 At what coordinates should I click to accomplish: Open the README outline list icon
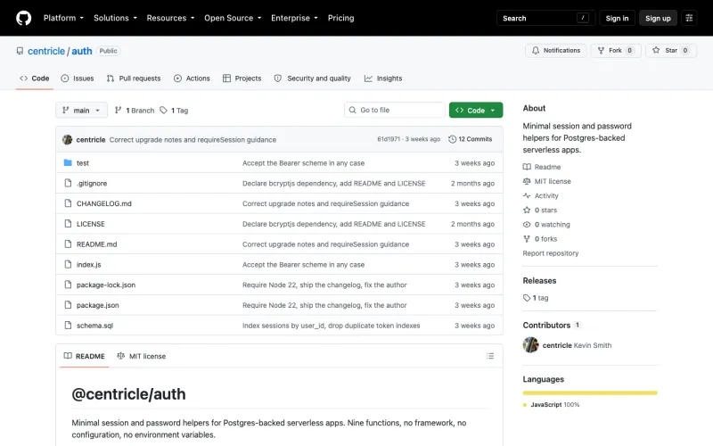pos(489,356)
